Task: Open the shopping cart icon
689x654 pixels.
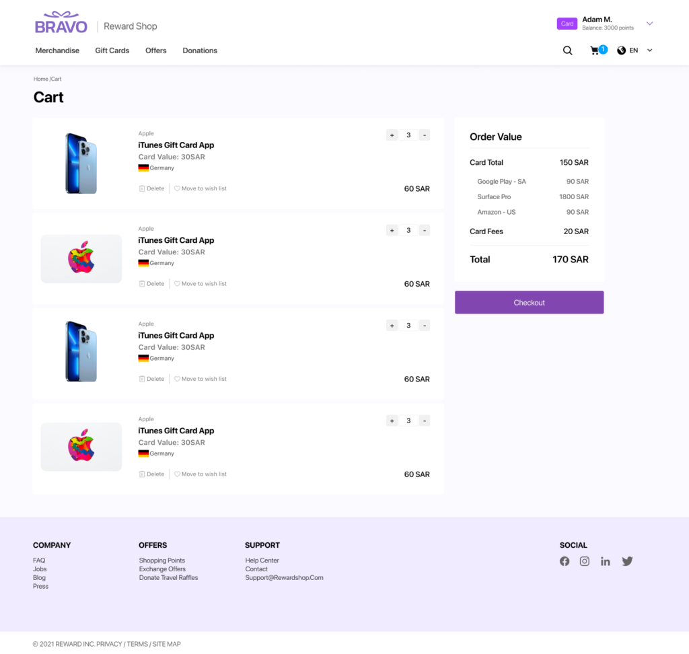Action: pyautogui.click(x=595, y=50)
